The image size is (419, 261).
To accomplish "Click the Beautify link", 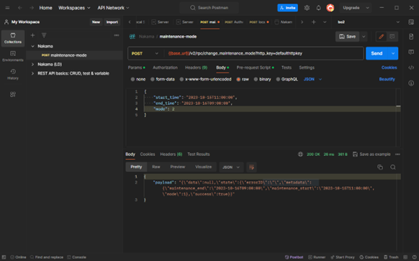I will [387, 79].
